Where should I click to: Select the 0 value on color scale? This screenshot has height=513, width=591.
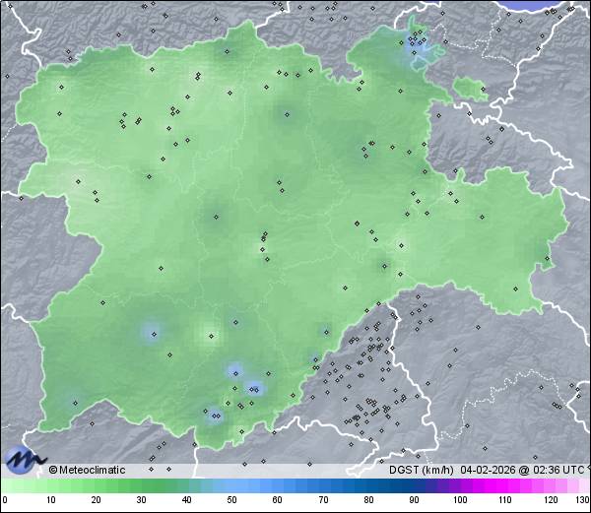click(x=4, y=500)
